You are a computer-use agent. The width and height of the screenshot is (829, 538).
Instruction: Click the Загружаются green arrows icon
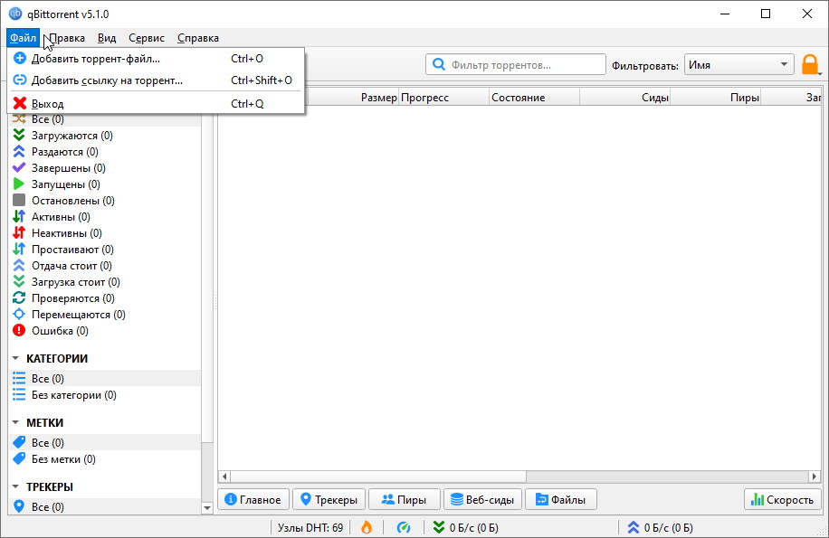click(19, 135)
